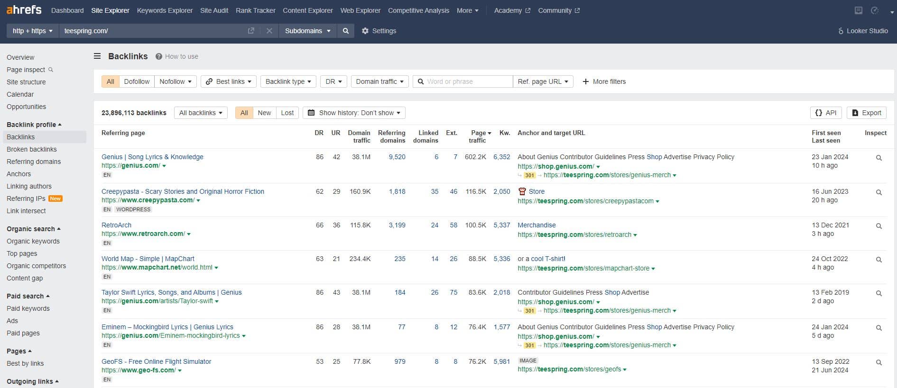The image size is (897, 388).
Task: Open the Creepypasta referring page title link
Action: [183, 191]
